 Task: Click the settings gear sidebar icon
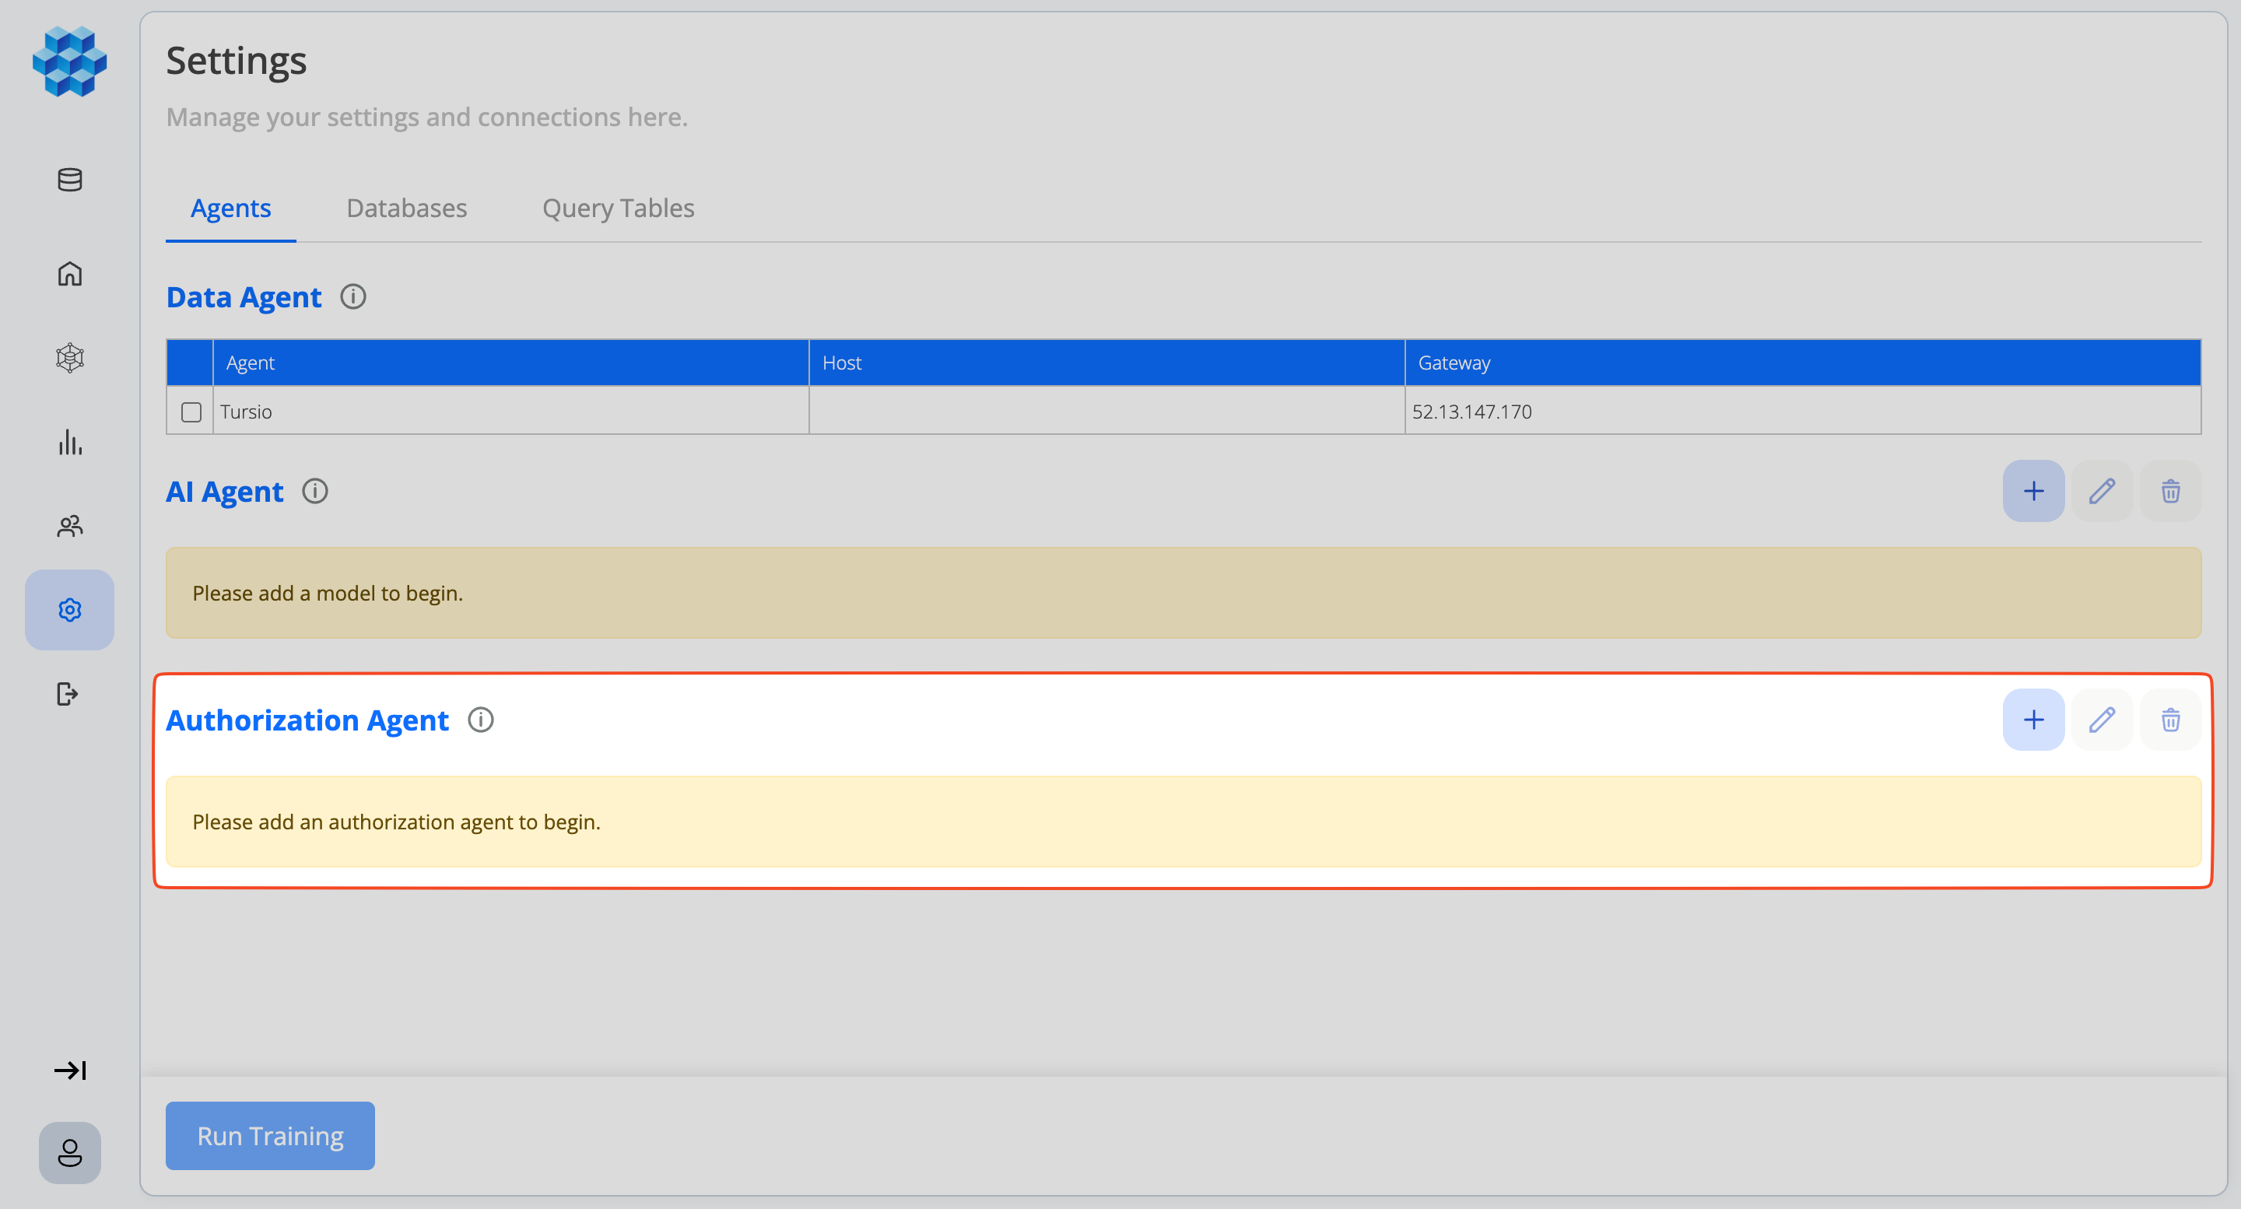(x=69, y=610)
